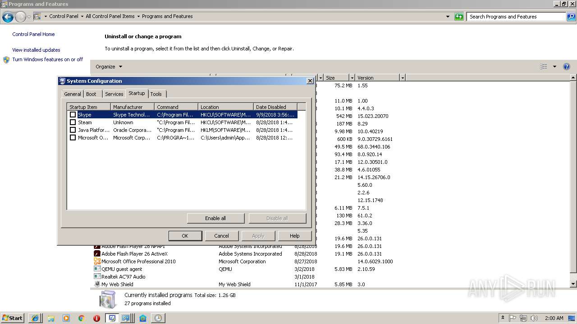The image size is (577, 324).
Task: Show hidden tray icons chevron
Action: pyautogui.click(x=503, y=318)
